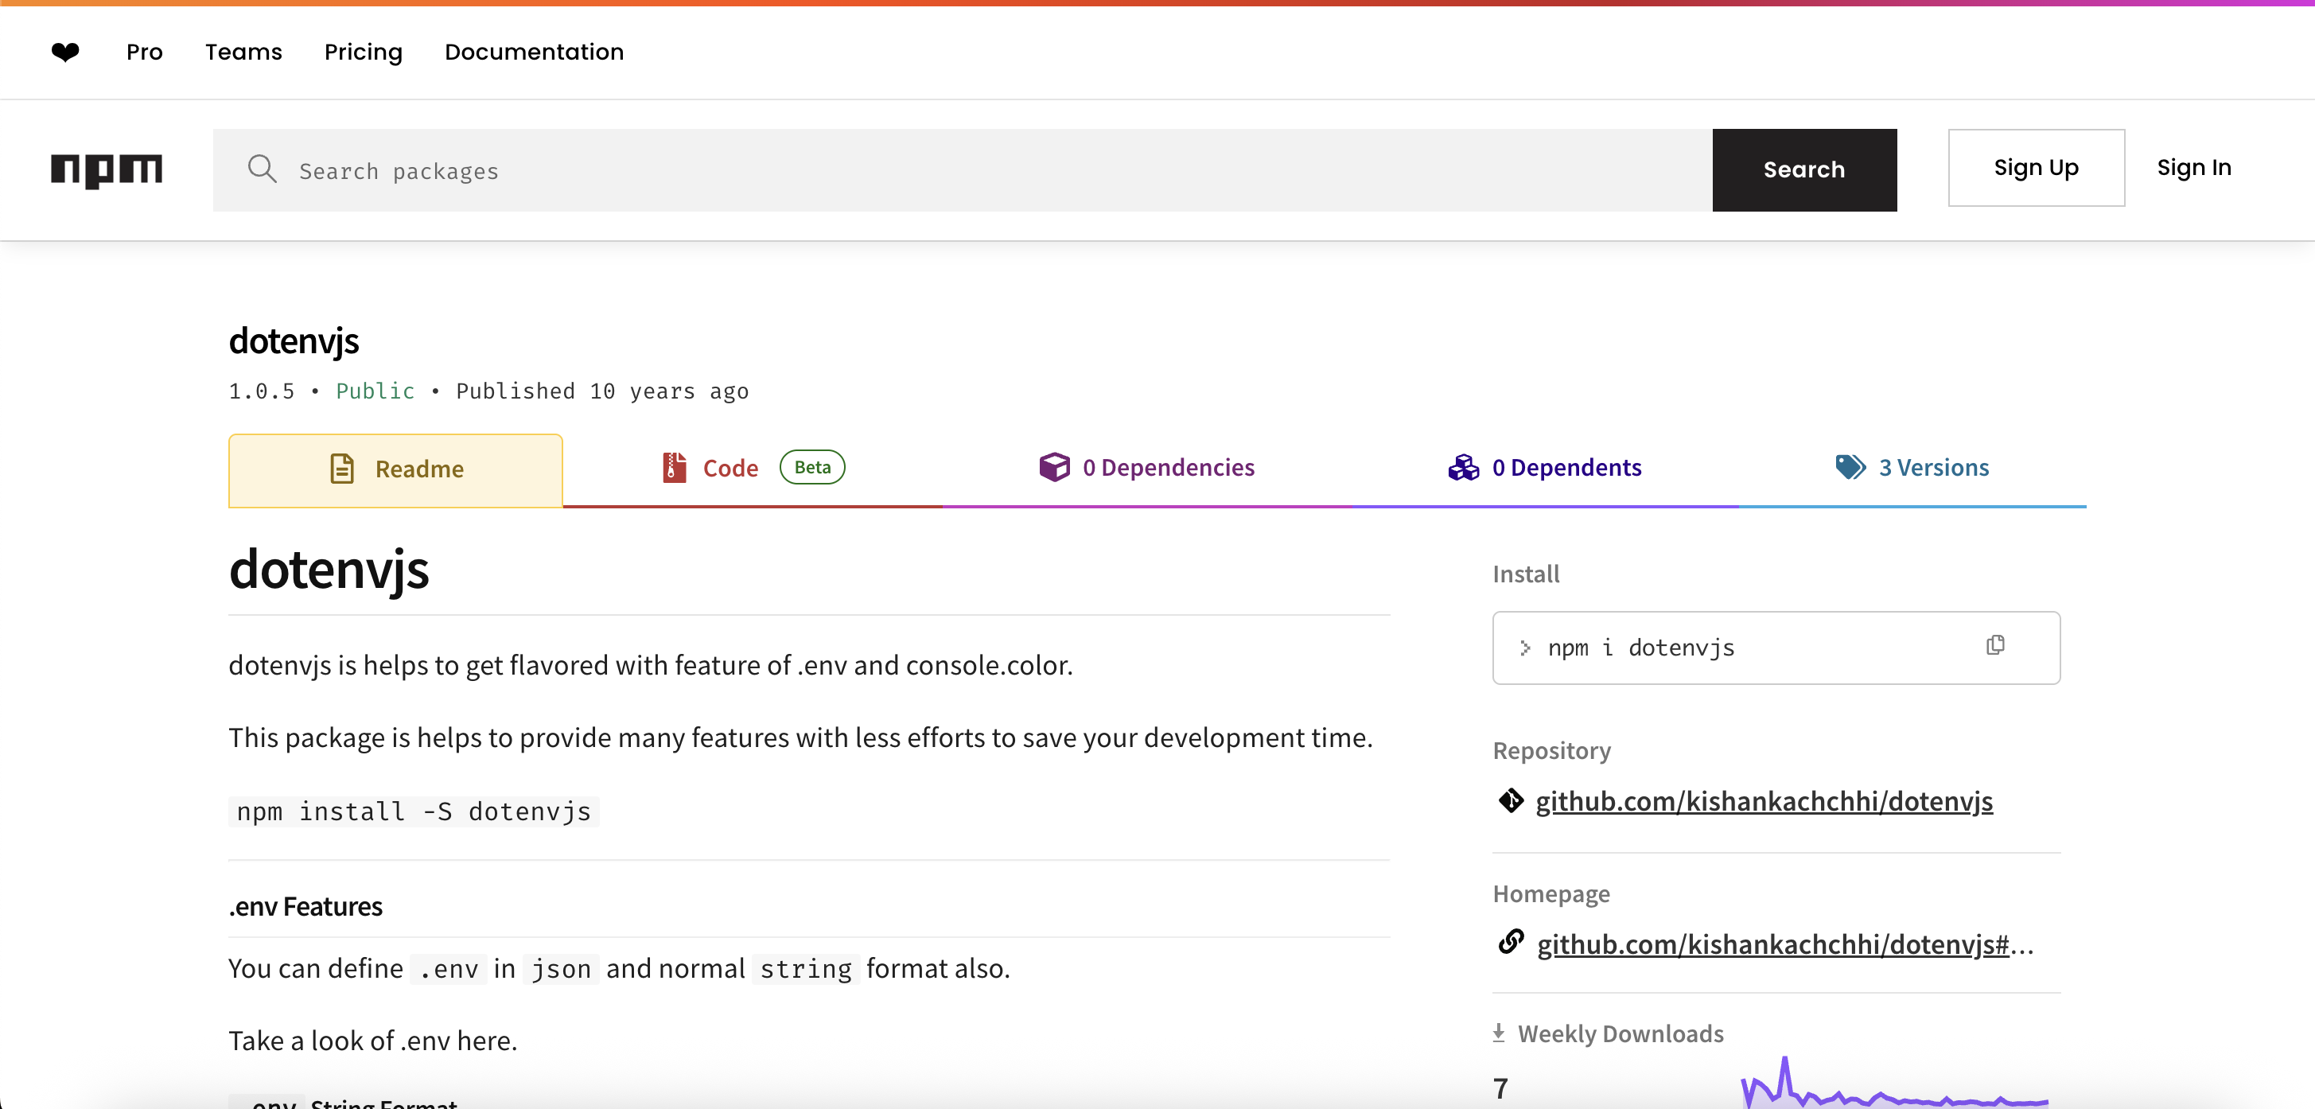Select Pricing in the top navigation
Screen dimensions: 2315x1109
click(363, 53)
